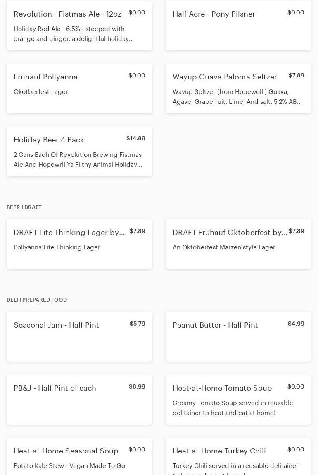Choose Seasonal Jam - Half Pint
The image size is (318, 475).
(x=56, y=325)
